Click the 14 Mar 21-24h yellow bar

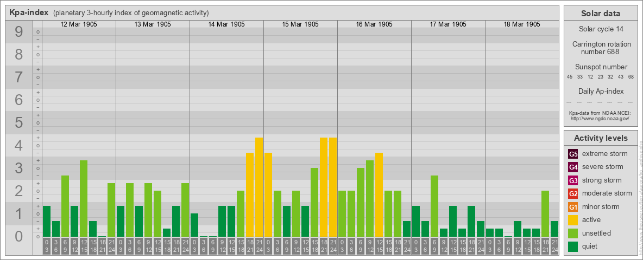click(259, 187)
